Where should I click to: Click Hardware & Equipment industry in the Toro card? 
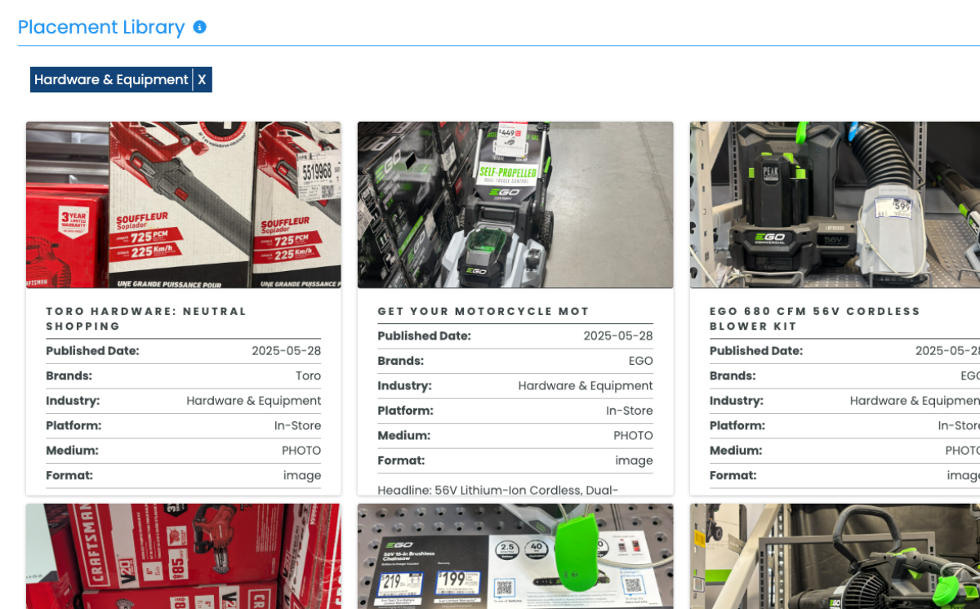253,401
